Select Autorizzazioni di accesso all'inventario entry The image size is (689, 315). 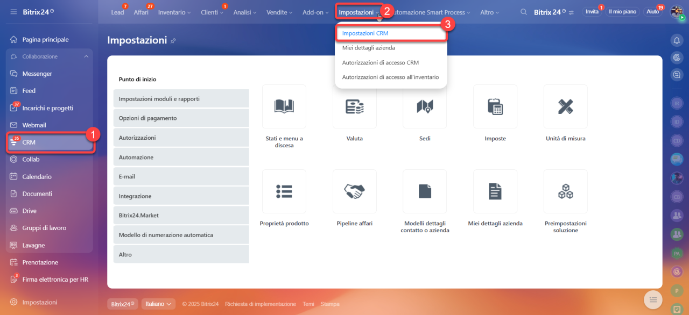tap(391, 77)
